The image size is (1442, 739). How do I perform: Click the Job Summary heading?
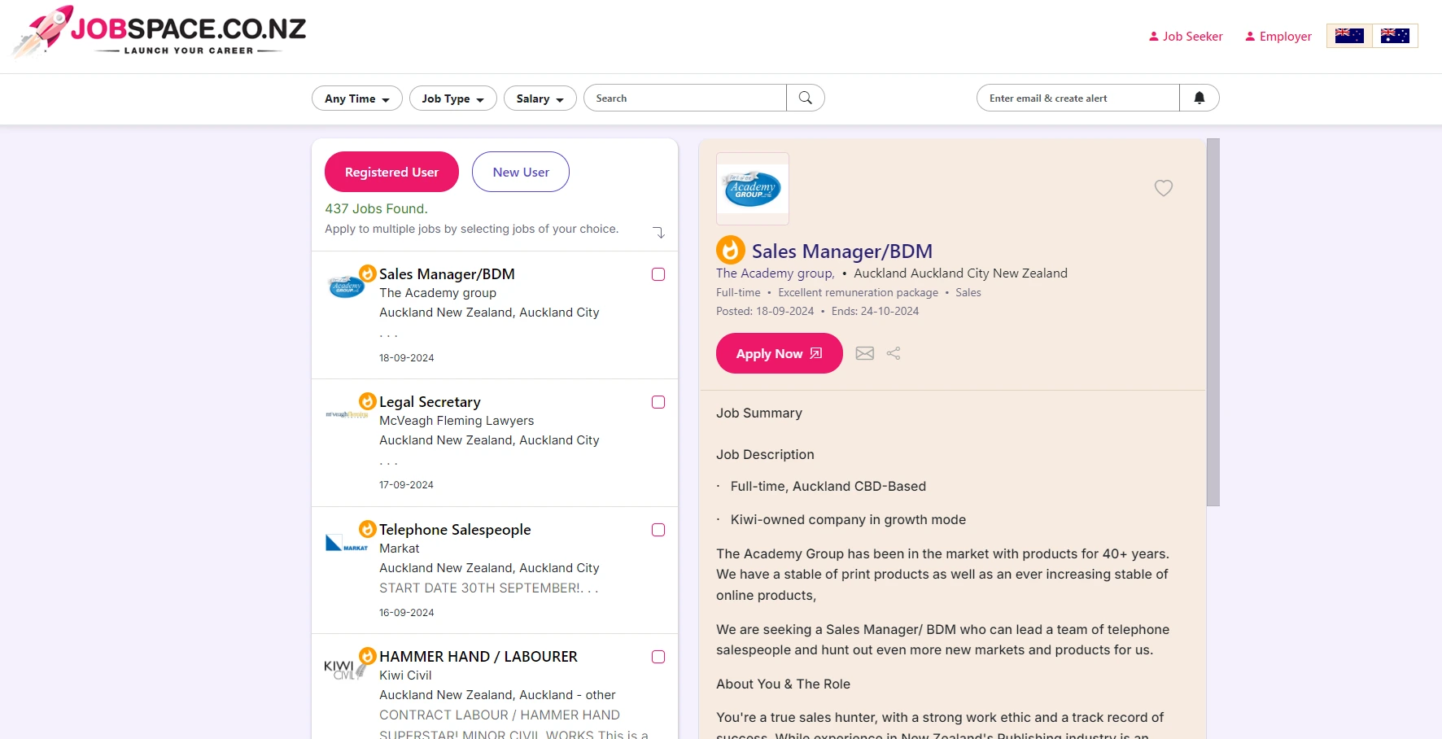[x=759, y=413]
